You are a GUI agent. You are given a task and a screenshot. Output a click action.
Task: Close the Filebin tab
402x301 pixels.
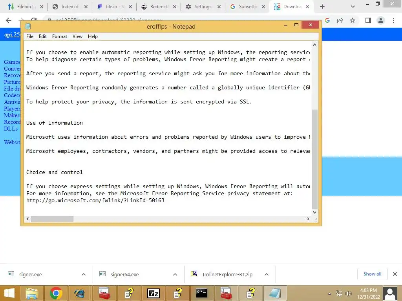click(x=42, y=7)
